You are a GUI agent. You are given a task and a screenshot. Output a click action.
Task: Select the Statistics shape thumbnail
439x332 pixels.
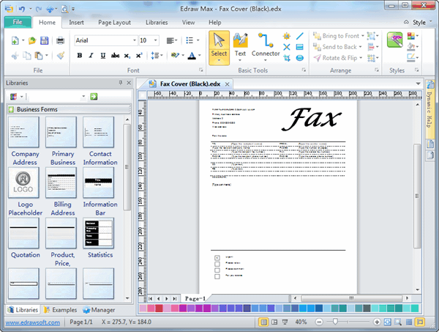(98, 233)
